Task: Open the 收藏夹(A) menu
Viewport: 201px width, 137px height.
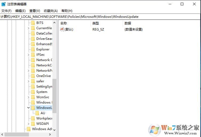Action: point(51,11)
